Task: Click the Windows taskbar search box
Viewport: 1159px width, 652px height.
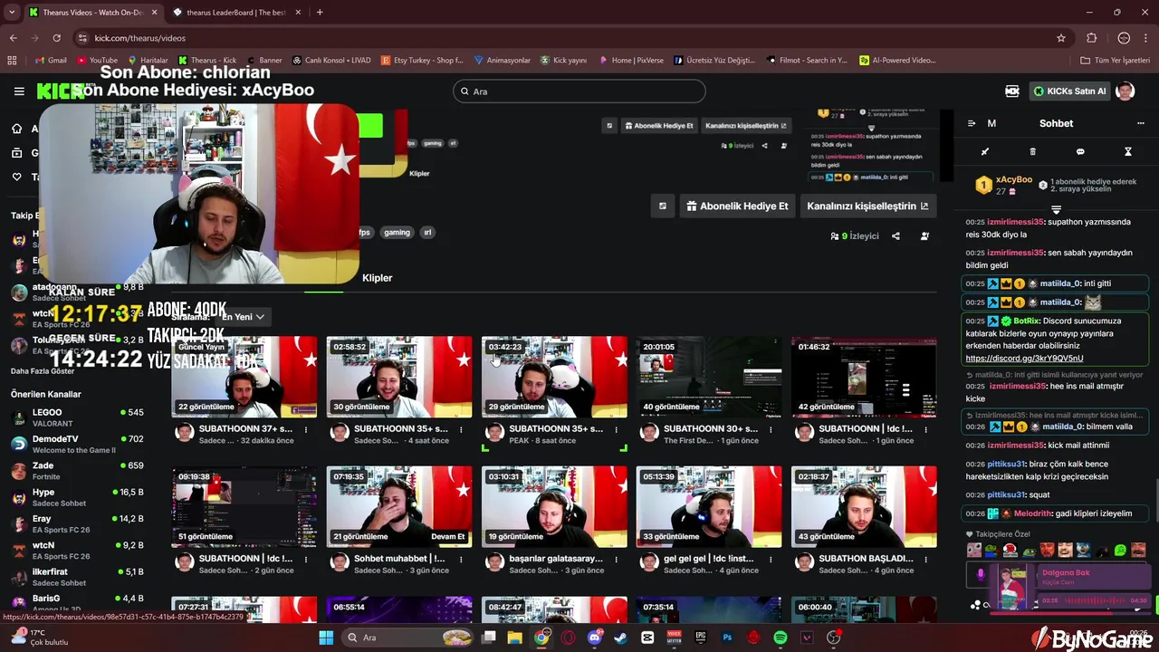Action: 407,638
